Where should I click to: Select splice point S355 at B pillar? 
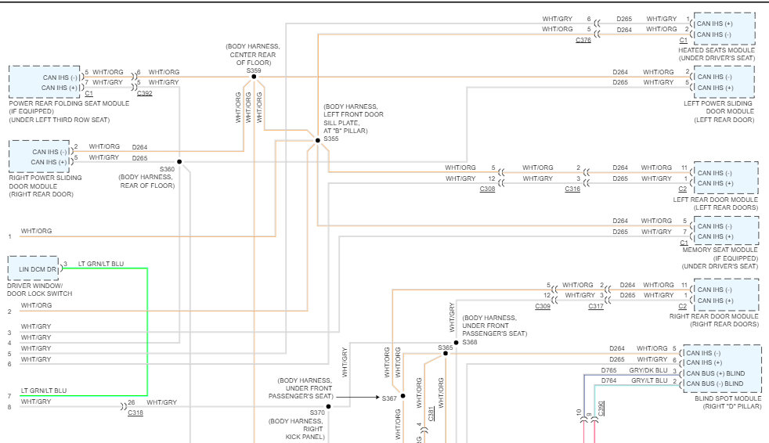[x=317, y=140]
